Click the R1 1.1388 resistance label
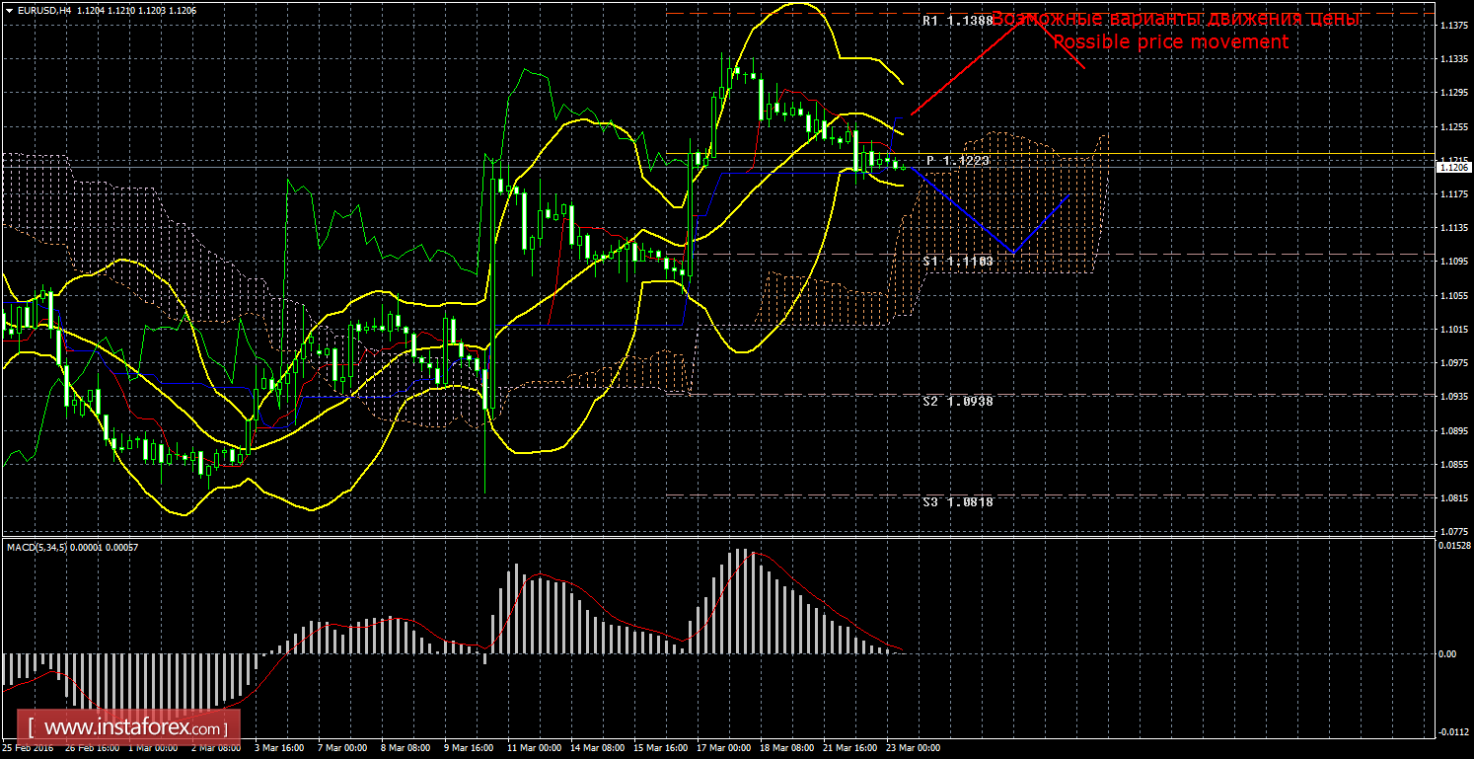 point(958,21)
